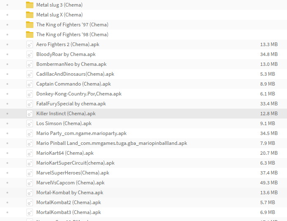Select BombermanNeo by Chema.apk filename
The height and width of the screenshot is (221, 287).
click(71, 64)
